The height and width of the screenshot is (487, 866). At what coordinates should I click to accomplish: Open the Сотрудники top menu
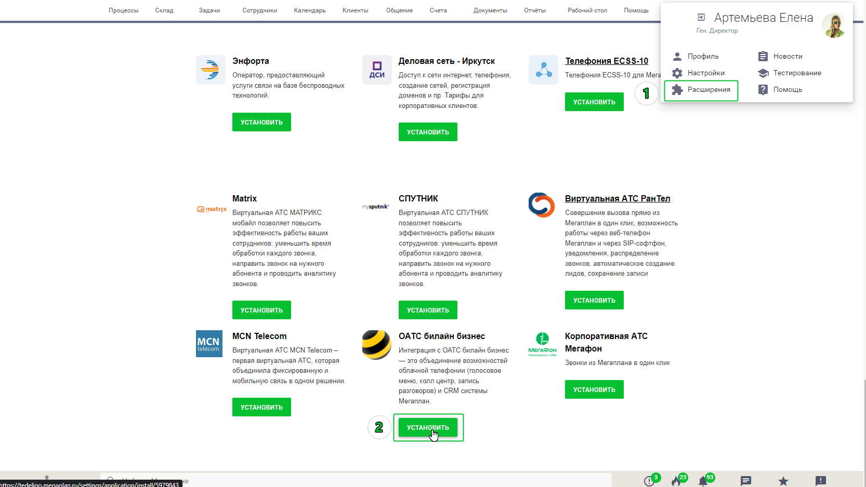click(259, 10)
